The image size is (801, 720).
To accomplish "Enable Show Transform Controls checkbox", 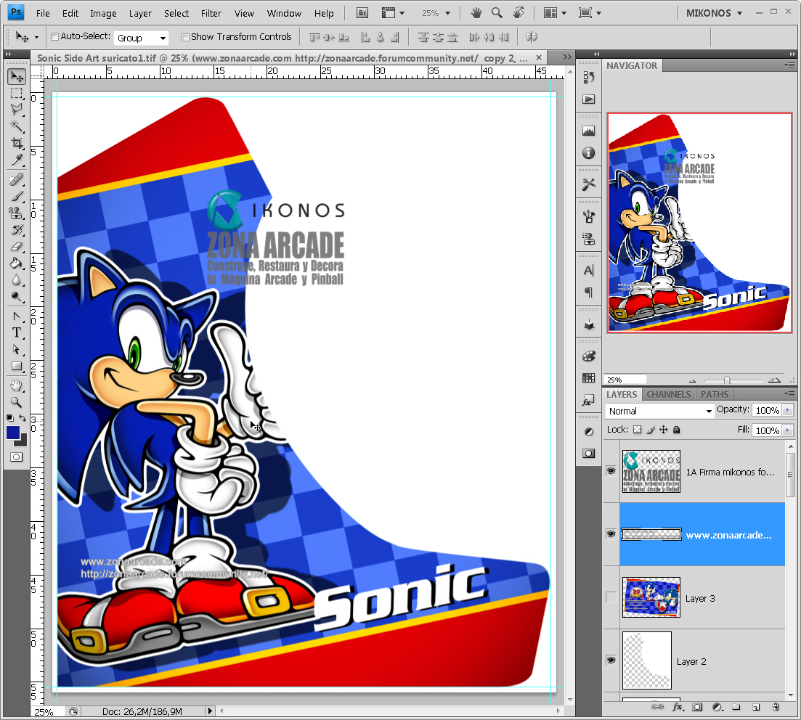I will point(185,37).
